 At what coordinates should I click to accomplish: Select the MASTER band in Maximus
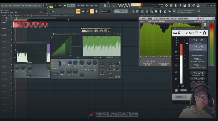click(55, 69)
